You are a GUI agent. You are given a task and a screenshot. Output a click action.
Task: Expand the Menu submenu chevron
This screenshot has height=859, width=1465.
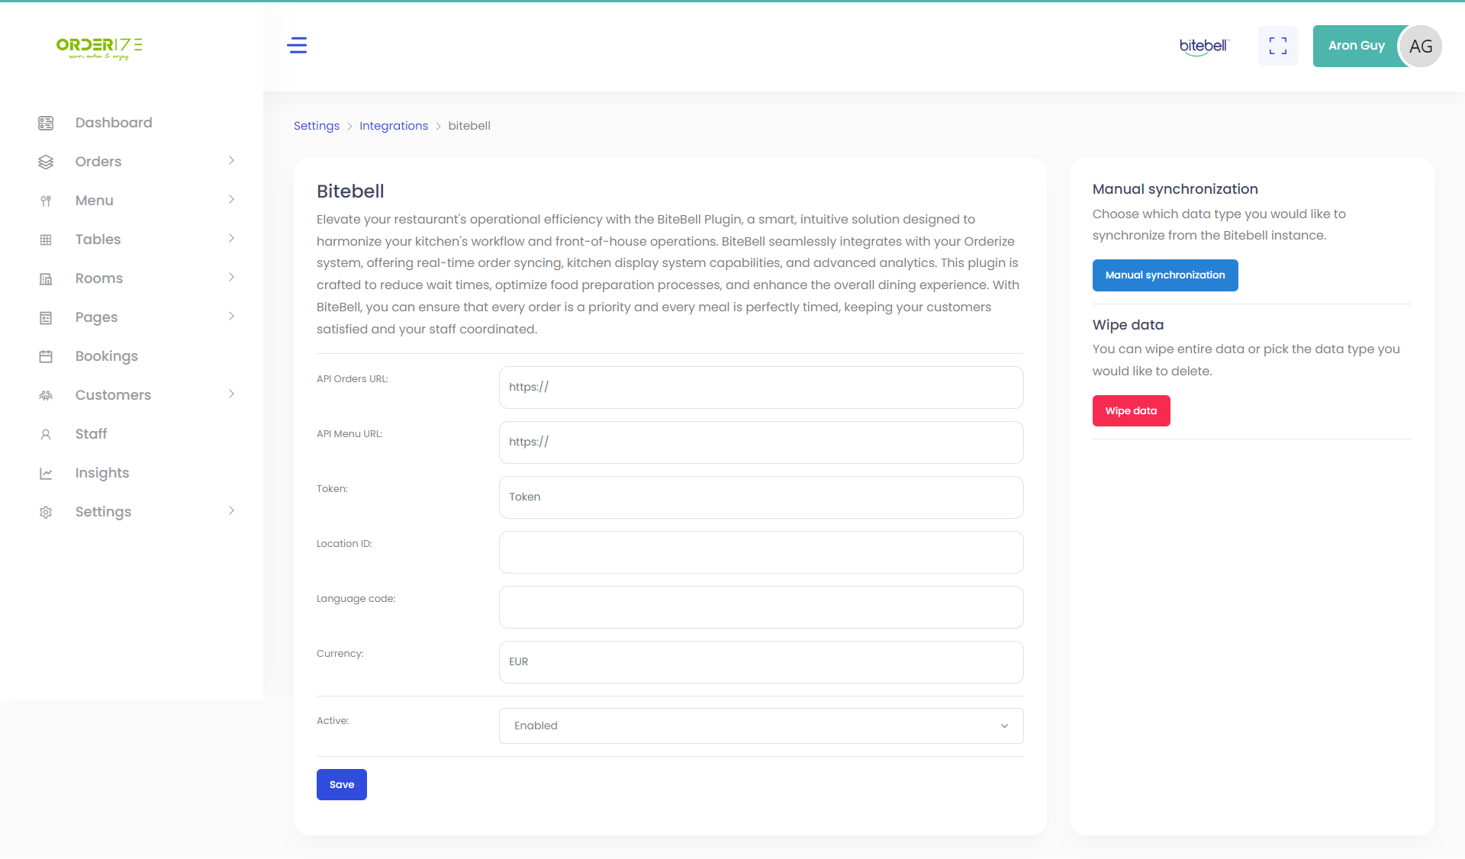[x=231, y=199]
